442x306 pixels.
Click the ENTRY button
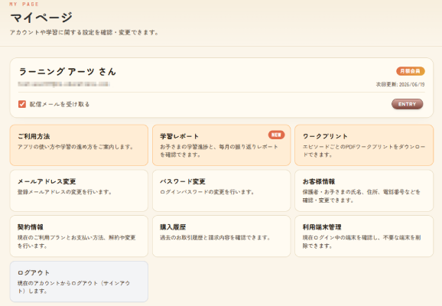pos(407,104)
